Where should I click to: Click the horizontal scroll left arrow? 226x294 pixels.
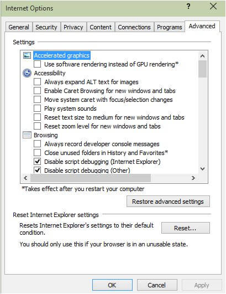click(x=25, y=178)
